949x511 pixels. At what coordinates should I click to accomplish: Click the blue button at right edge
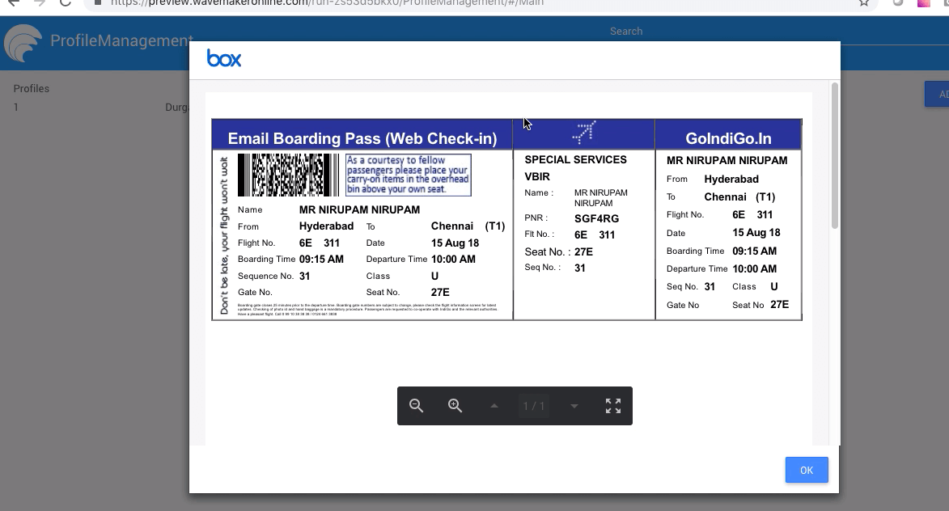tap(937, 94)
